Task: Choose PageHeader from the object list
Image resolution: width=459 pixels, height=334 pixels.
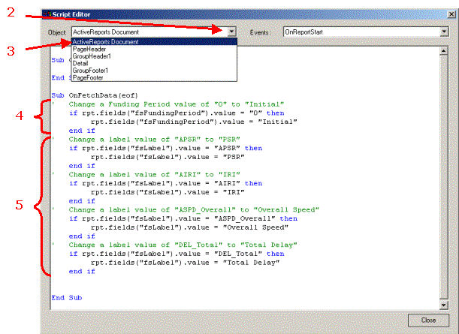Action: click(x=154, y=49)
